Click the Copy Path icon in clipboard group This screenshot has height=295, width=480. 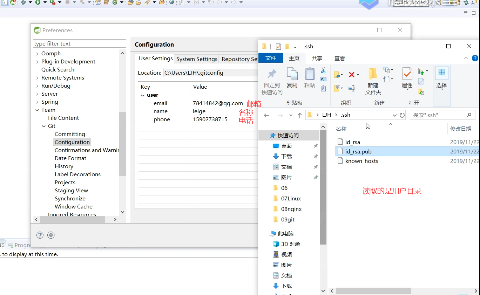click(x=323, y=79)
